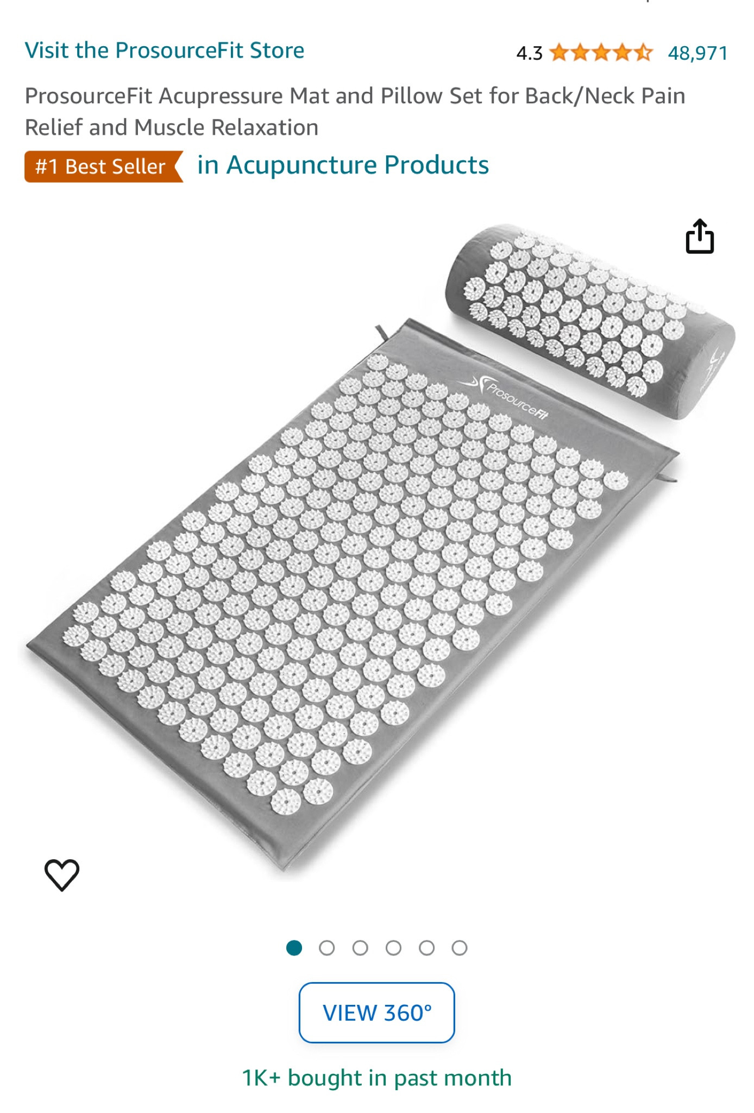754x1113 pixels.
Task: Select the first image carousel dot
Action: [x=294, y=948]
